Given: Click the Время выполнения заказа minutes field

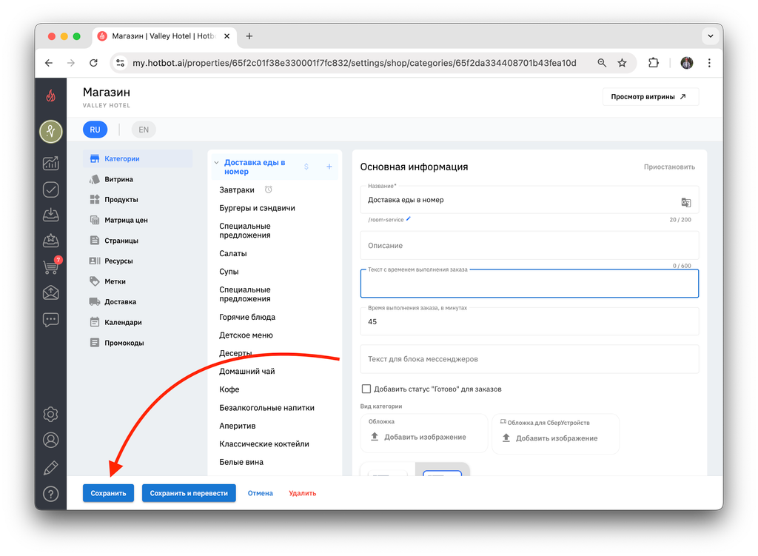Looking at the screenshot, I should [x=529, y=321].
